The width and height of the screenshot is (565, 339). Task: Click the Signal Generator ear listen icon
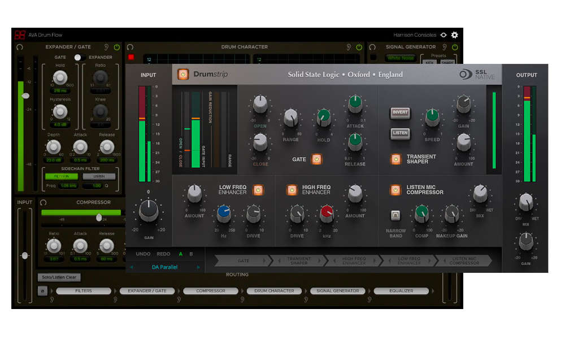point(445,47)
